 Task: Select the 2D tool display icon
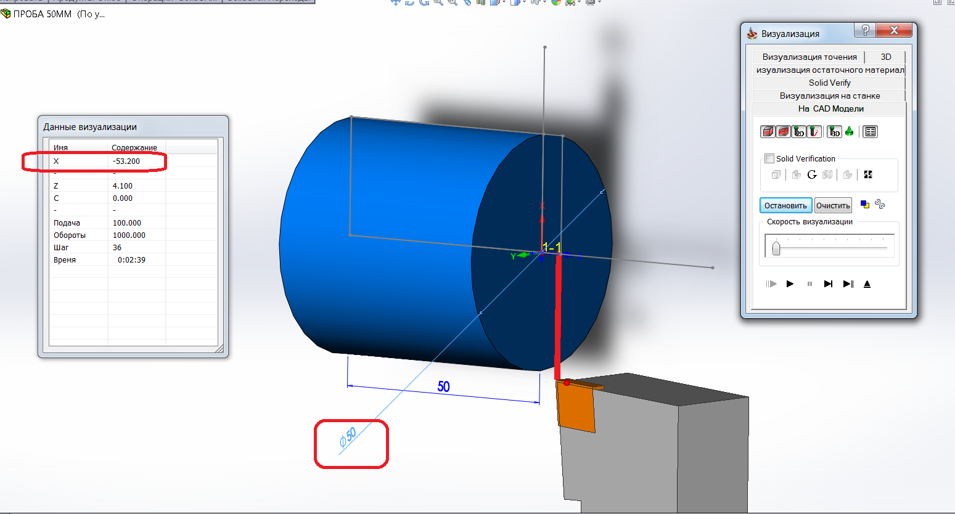[x=798, y=131]
